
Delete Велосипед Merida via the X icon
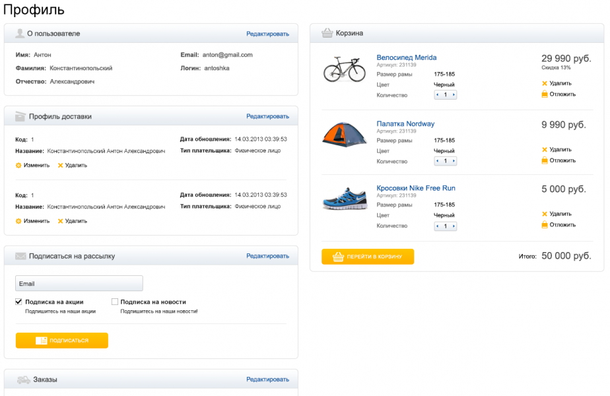(x=545, y=84)
